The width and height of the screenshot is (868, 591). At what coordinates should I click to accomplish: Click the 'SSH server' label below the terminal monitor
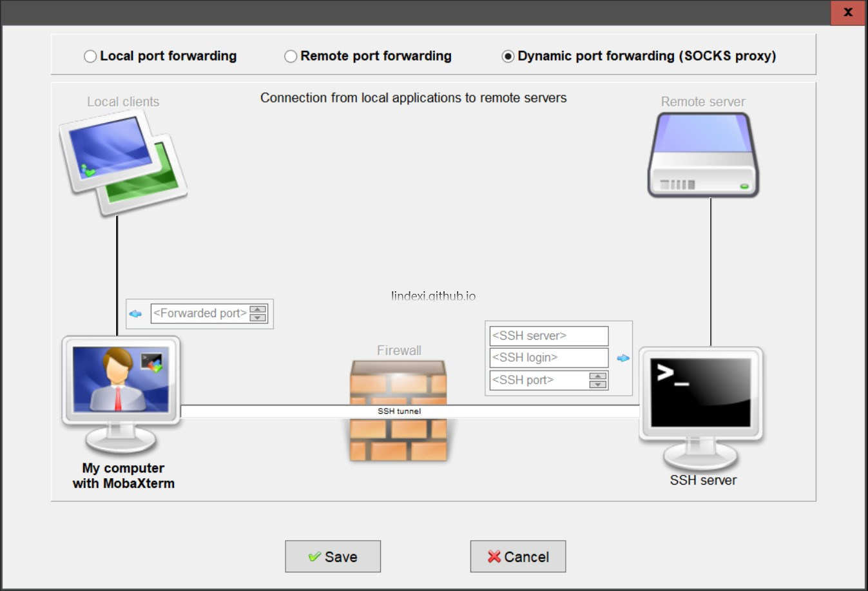(703, 480)
